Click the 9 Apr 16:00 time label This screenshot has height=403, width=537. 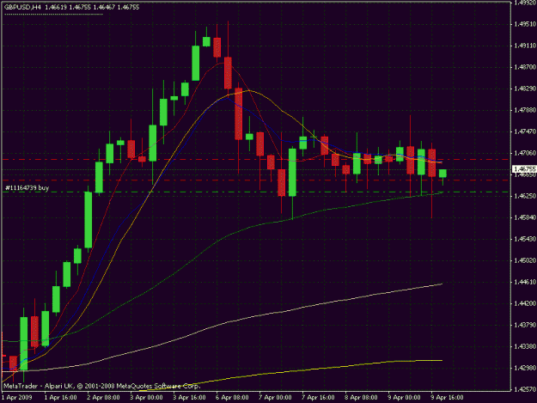tap(447, 398)
